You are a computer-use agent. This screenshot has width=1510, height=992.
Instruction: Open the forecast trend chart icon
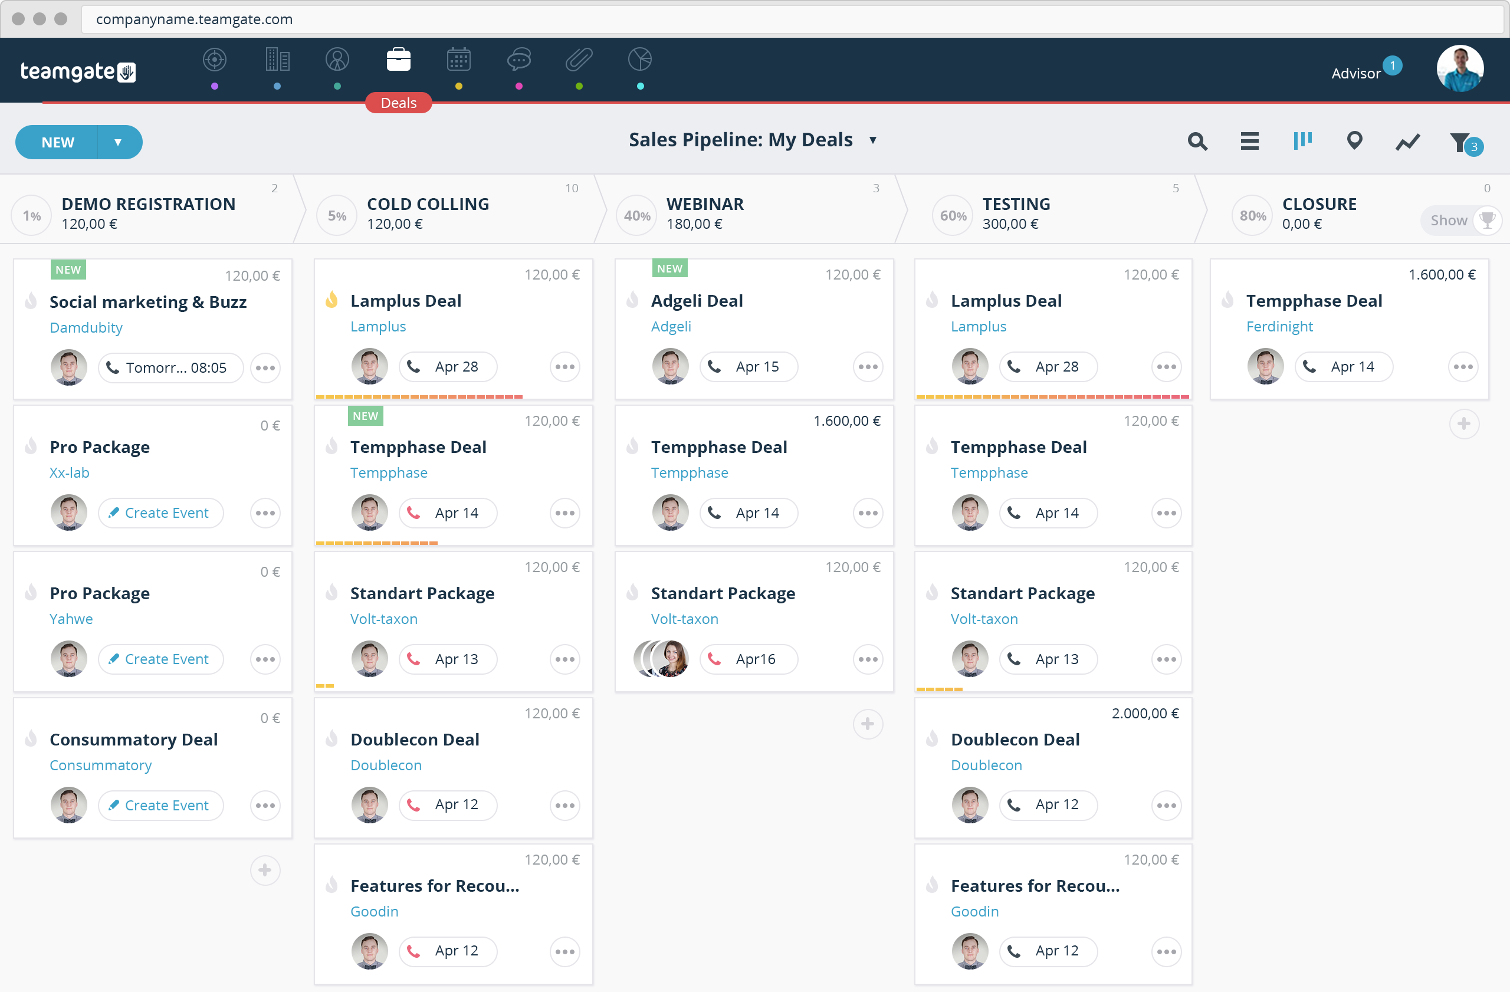click(x=1407, y=142)
